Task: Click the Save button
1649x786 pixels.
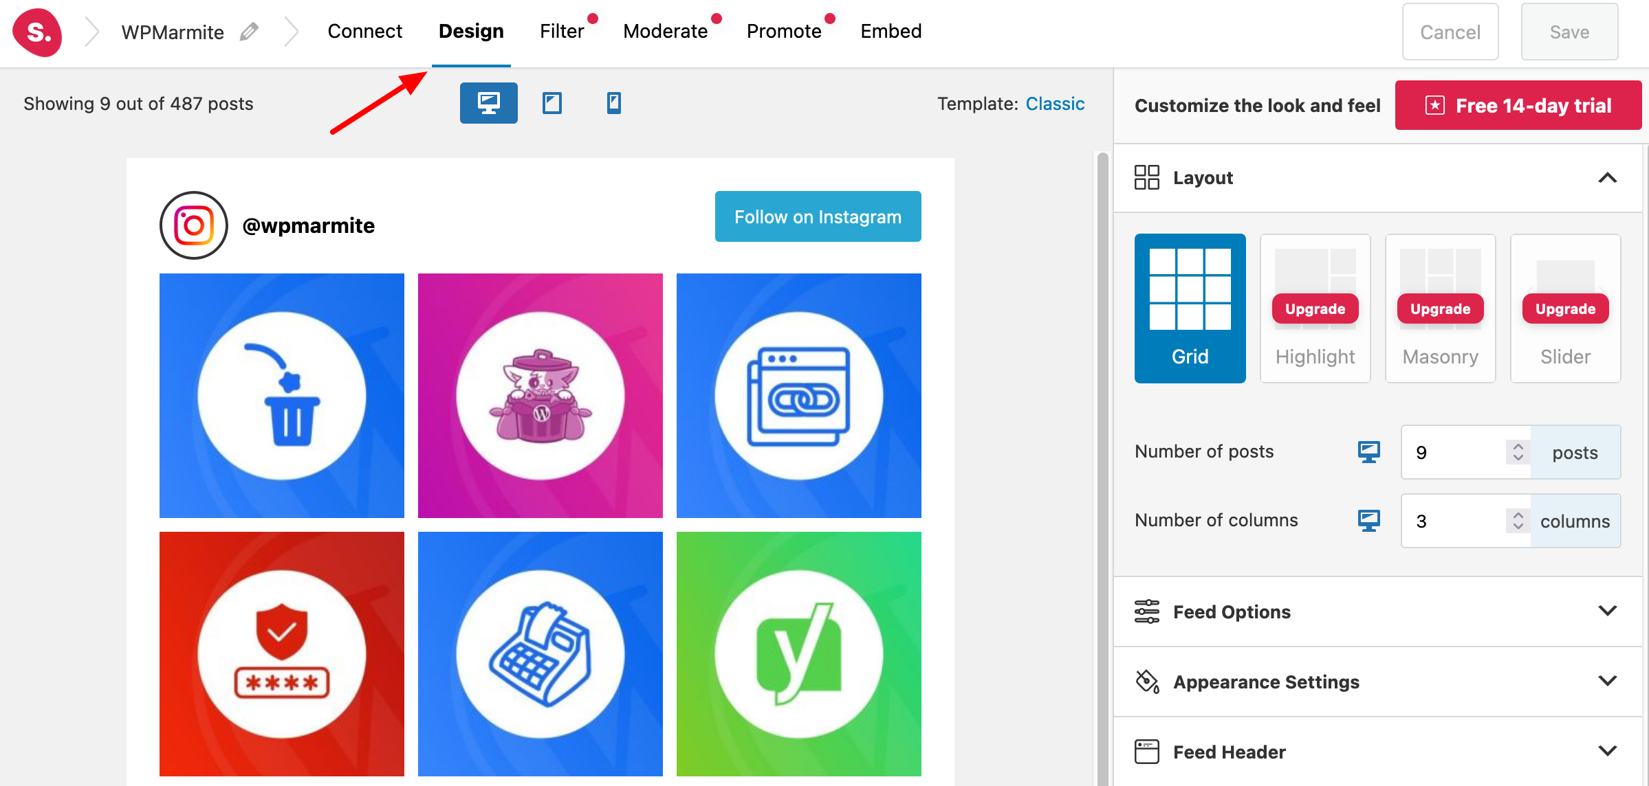Action: point(1569,32)
